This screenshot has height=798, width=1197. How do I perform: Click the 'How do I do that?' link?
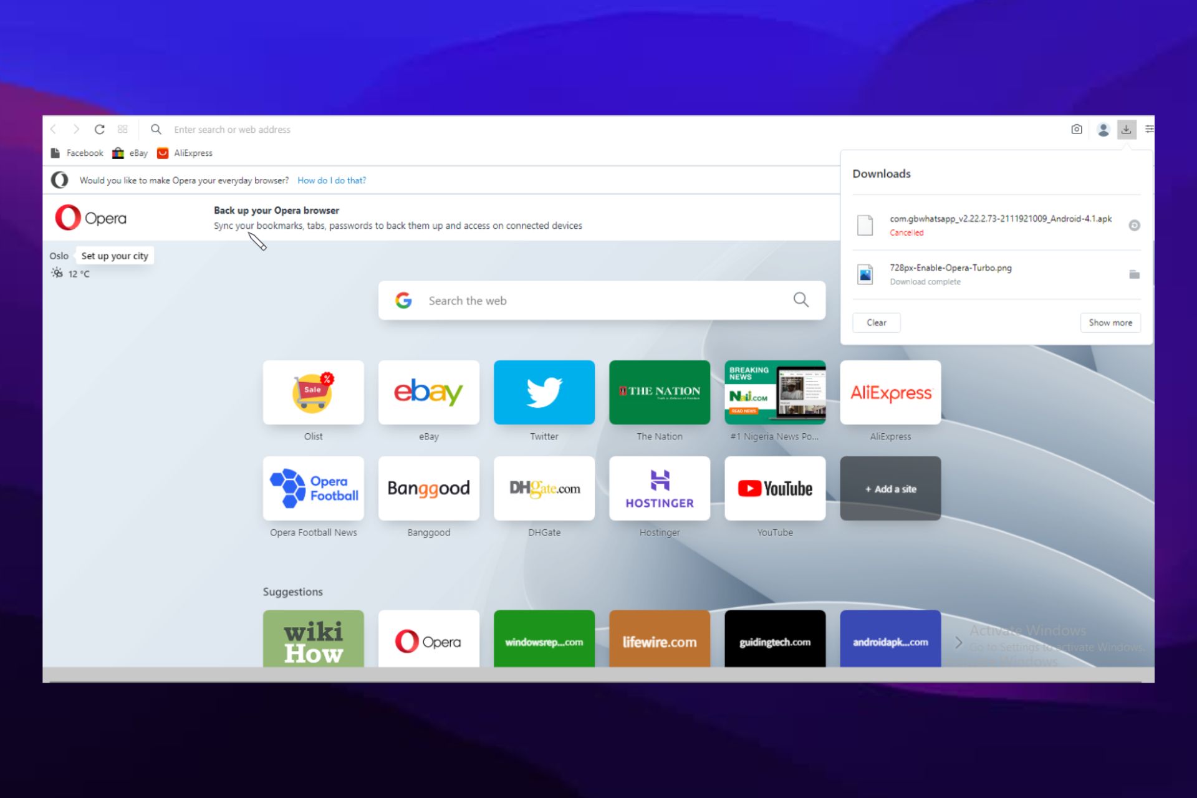[332, 180]
